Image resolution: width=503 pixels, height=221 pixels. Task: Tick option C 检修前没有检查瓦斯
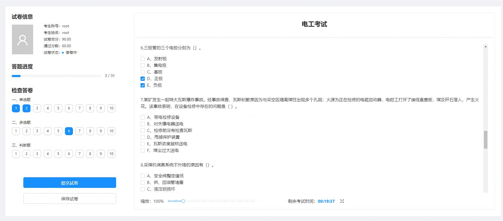coord(143,131)
